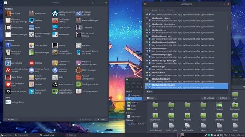This screenshot has width=245, height=137.
Task: Select the Downloads folder in file manager
Action: 155,117
